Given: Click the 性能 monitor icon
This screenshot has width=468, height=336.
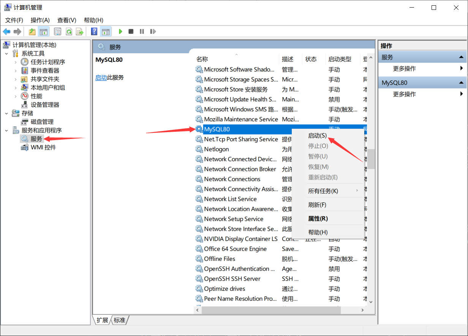Looking at the screenshot, I should 25,96.
